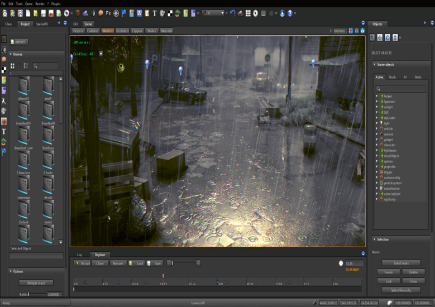Open the GridSize dropdown in viewport
The height and width of the screenshot is (307, 435).
(x=101, y=54)
